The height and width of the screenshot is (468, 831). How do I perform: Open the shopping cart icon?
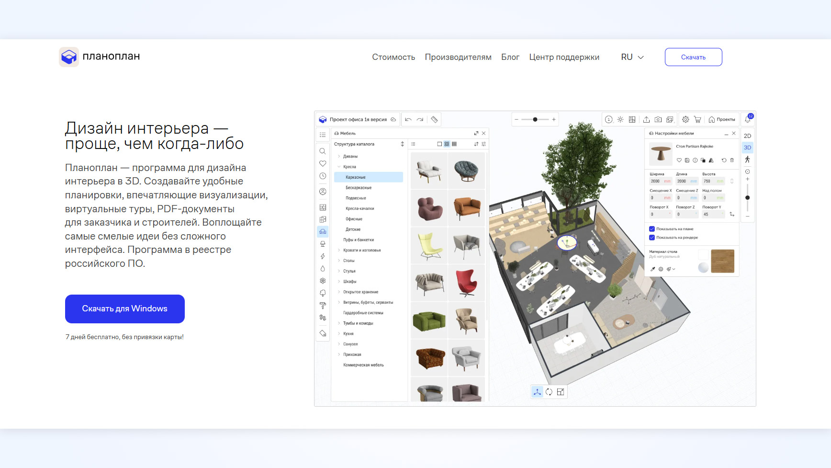[697, 120]
